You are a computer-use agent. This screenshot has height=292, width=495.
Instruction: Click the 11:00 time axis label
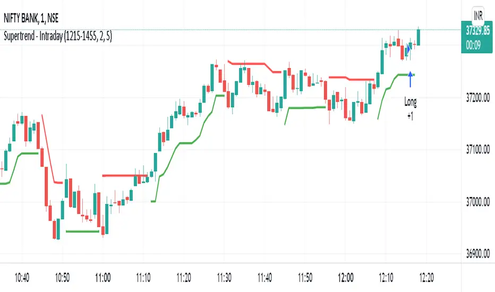(103, 278)
